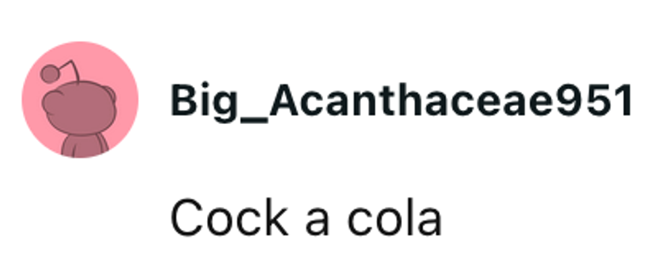
Task: Tap the username Big_Acanthaceae951
Action: (x=401, y=101)
